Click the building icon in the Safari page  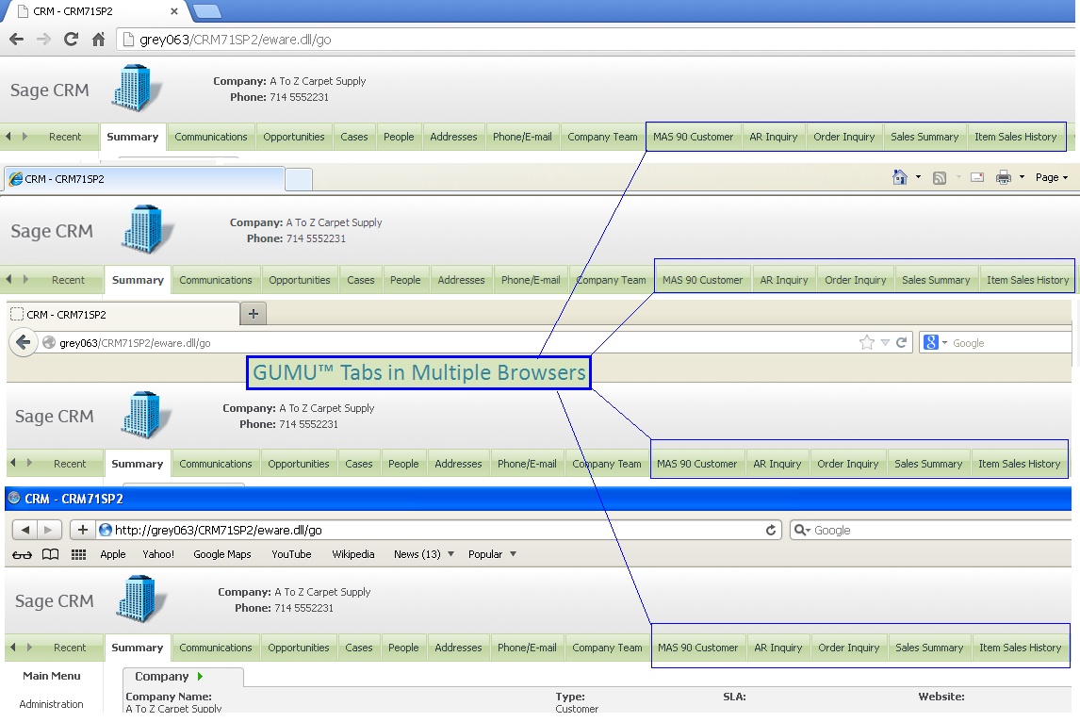[x=141, y=599]
